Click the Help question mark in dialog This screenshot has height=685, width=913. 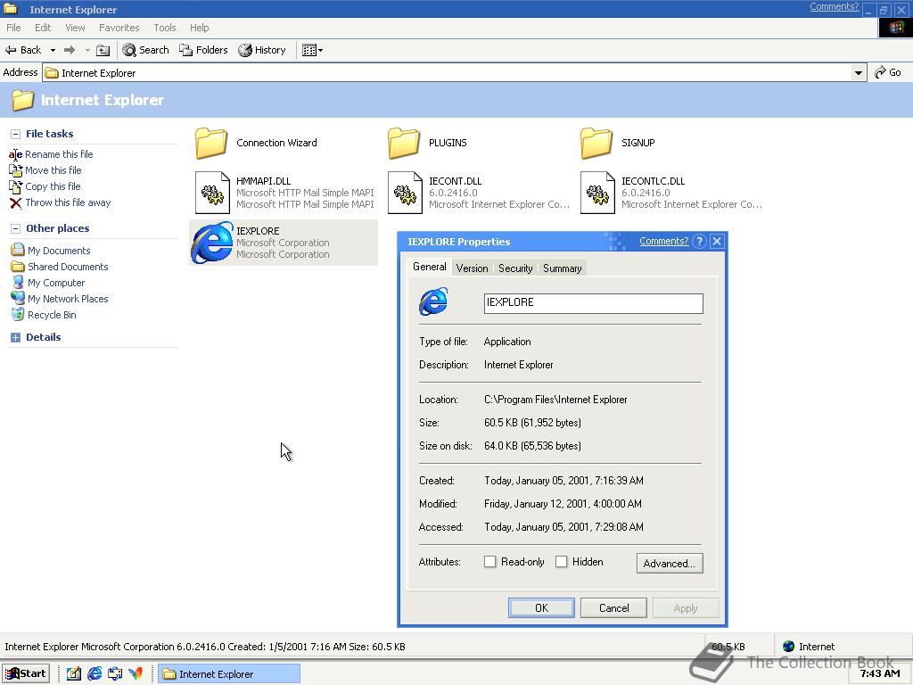[700, 241]
